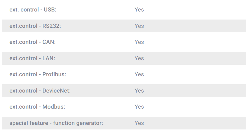Image resolution: width=246 pixels, height=130 pixels.
Task: Select the 'ext.control - Profibus:' label
Action: tap(38, 74)
